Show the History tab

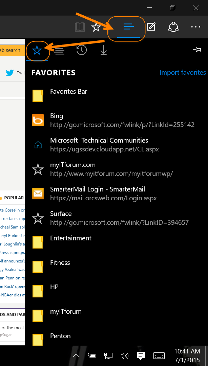coord(81,50)
